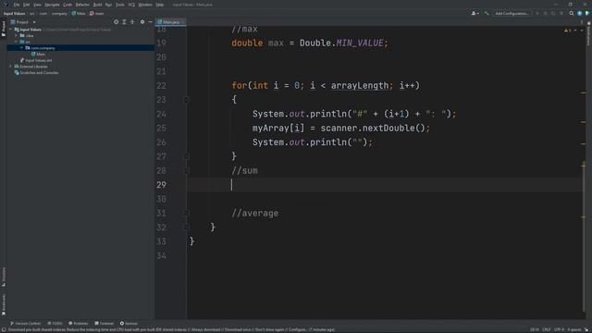
Task: Click the IDE updates icon
Action: tap(580, 14)
